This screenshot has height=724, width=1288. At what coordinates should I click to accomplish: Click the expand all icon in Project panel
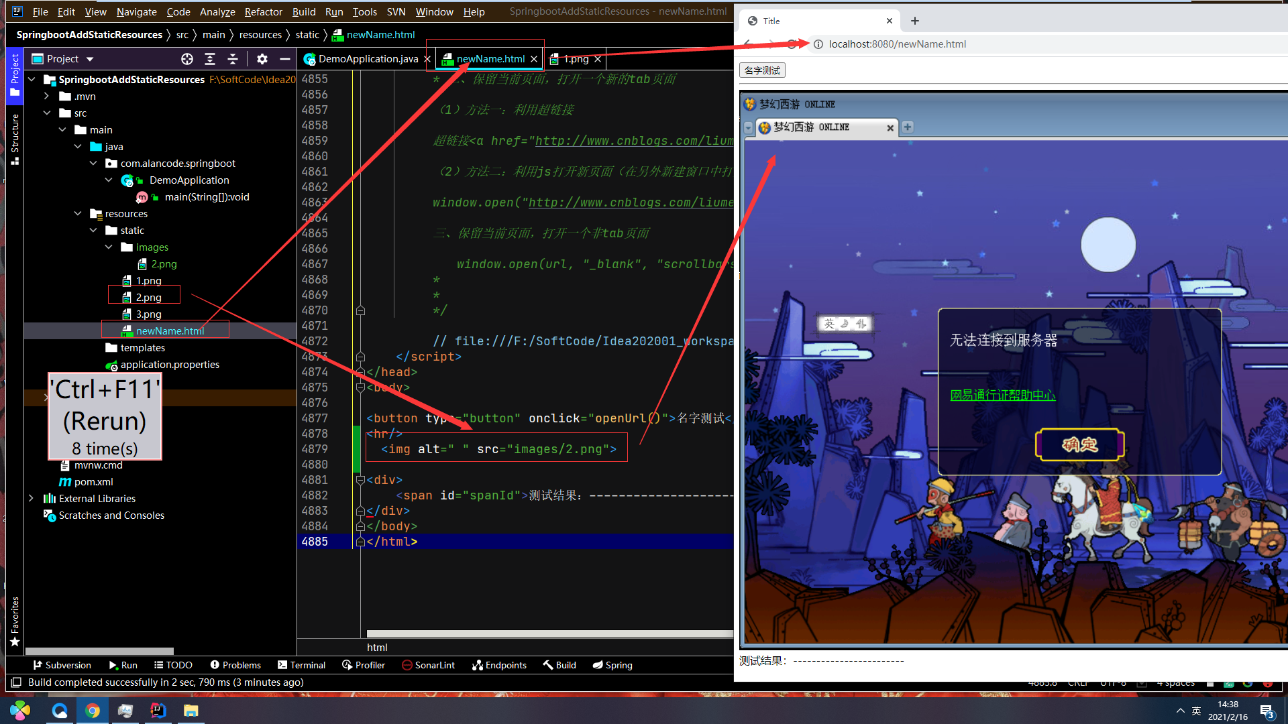[210, 59]
